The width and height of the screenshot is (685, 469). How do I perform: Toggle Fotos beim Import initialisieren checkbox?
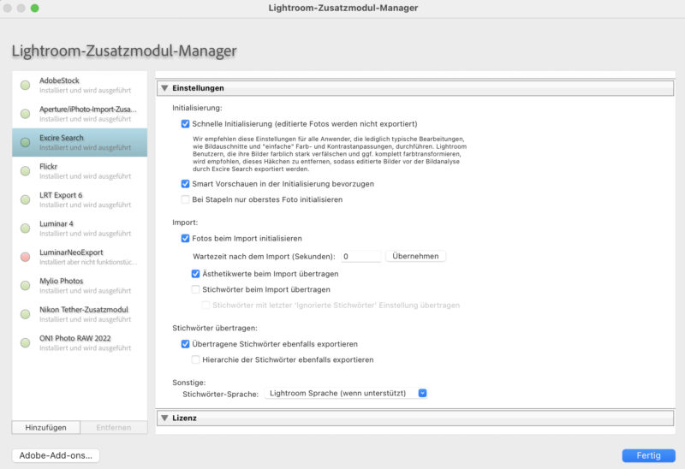click(185, 239)
